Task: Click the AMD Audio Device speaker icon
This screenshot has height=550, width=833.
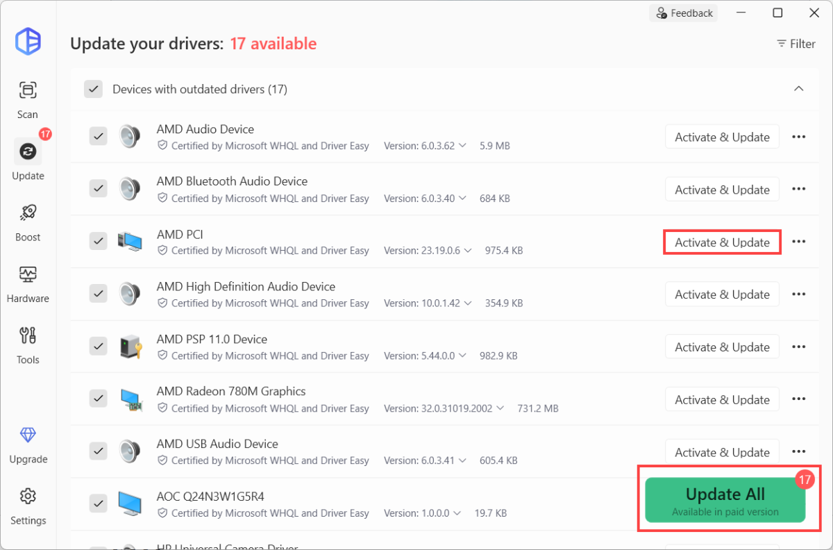Action: pyautogui.click(x=130, y=136)
